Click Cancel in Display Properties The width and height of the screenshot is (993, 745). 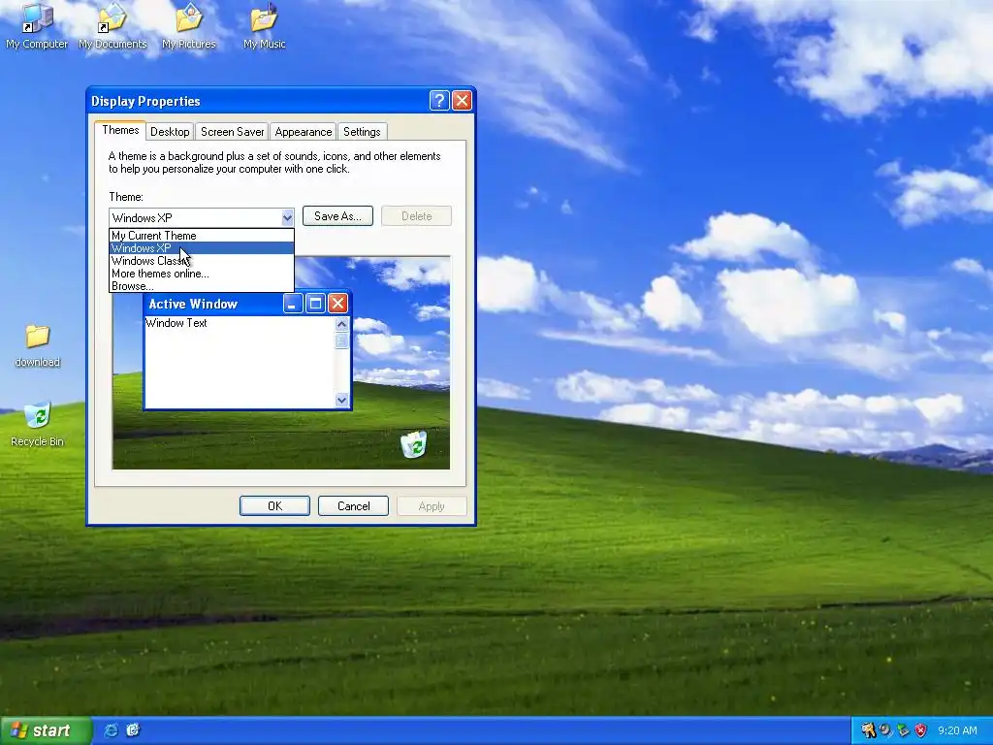tap(353, 505)
